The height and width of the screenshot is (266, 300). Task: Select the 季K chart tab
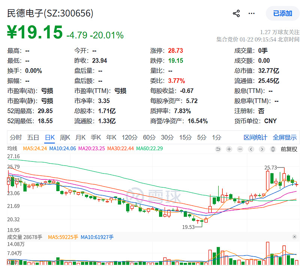(x=96, y=137)
